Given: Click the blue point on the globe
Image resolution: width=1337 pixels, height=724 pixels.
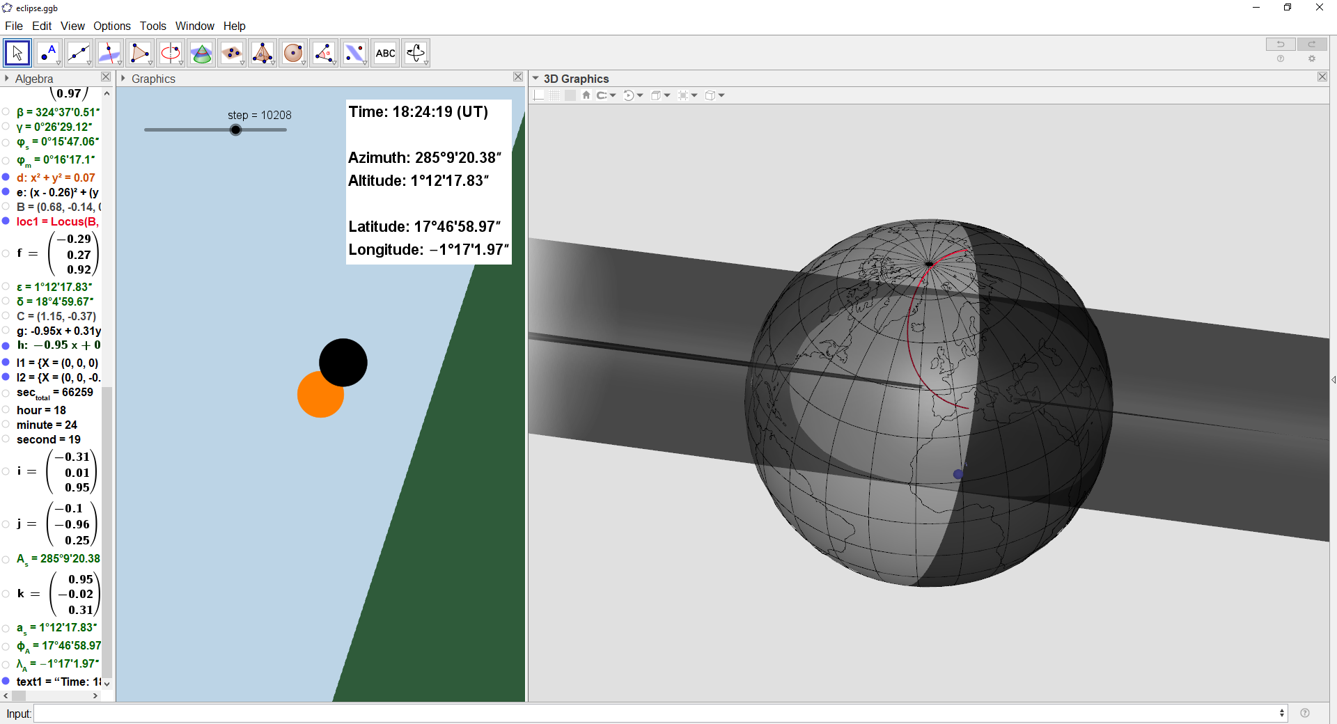Looking at the screenshot, I should coord(958,474).
